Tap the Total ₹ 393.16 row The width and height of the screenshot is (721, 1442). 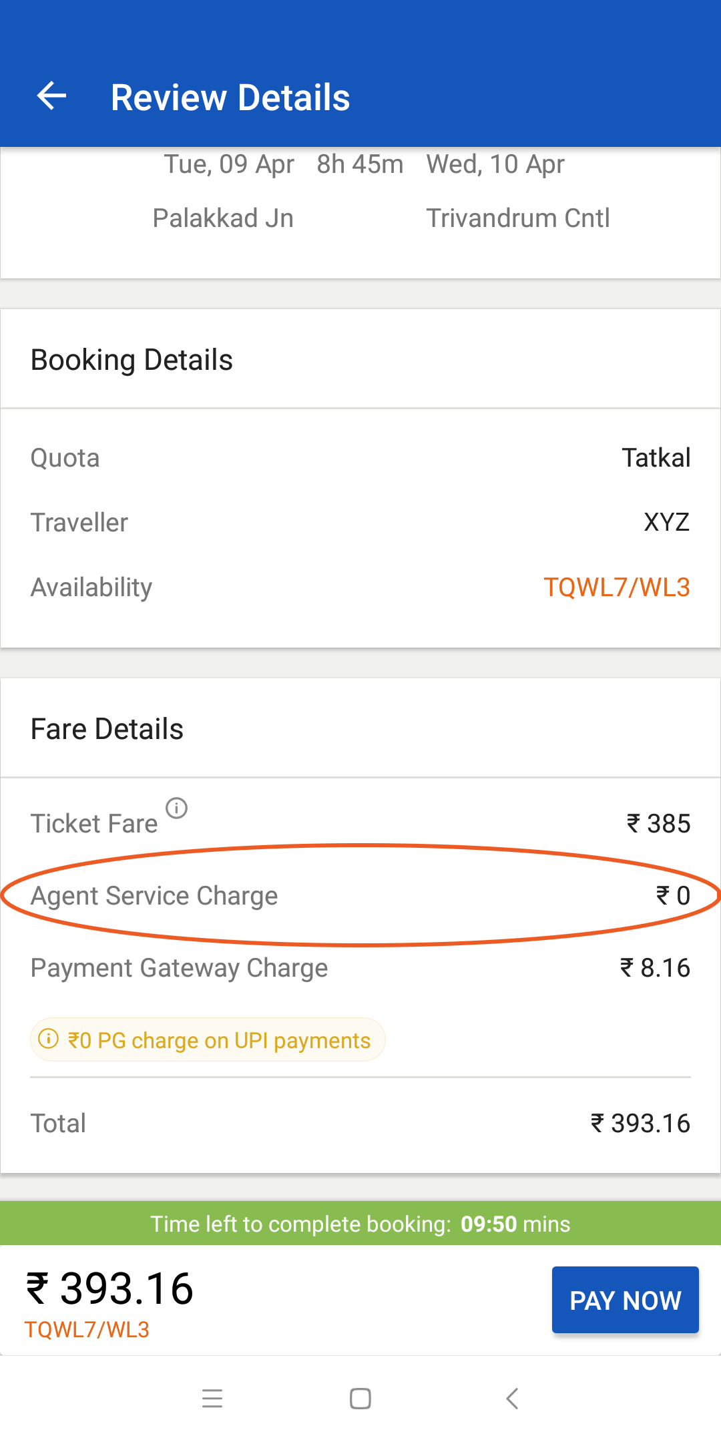pyautogui.click(x=360, y=1123)
